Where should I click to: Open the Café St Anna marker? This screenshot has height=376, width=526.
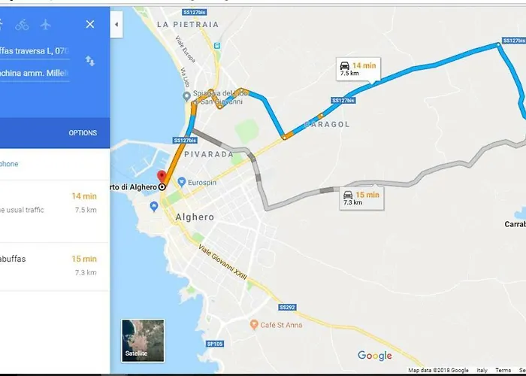coord(254,324)
